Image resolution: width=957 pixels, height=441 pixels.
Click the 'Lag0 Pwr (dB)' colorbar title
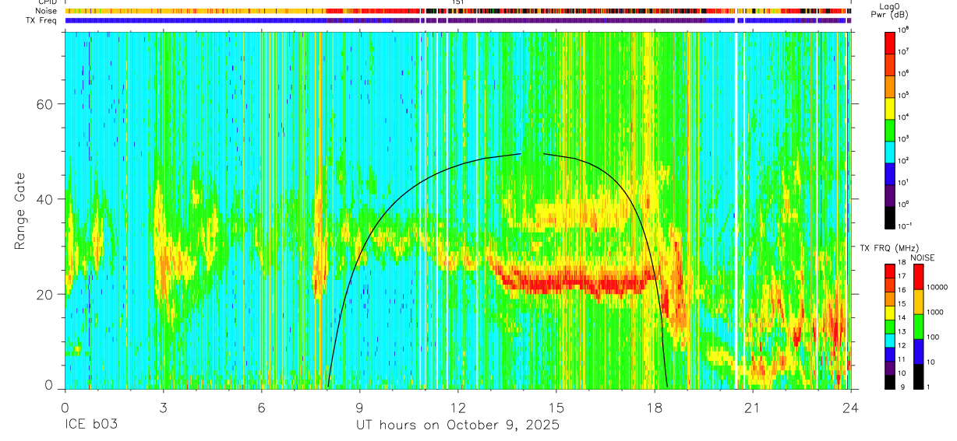(x=891, y=10)
